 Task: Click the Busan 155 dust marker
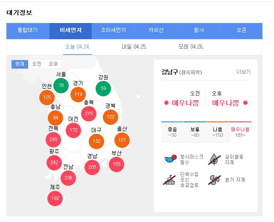[117, 164]
